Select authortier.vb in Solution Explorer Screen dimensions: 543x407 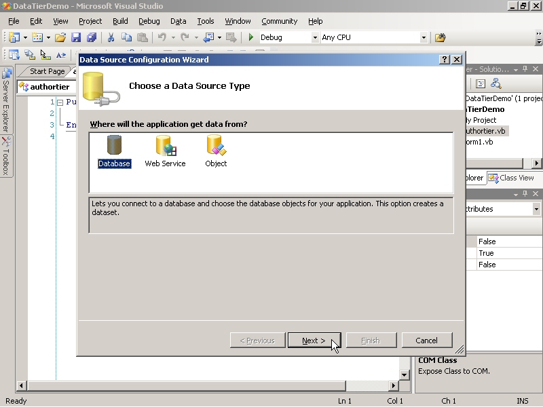485,131
